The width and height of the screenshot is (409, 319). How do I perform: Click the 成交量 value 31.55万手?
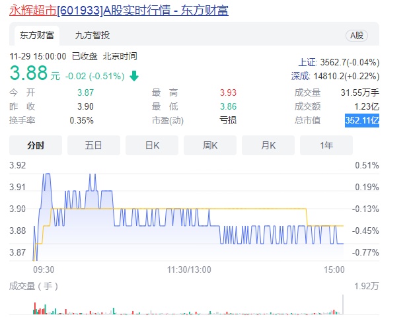coord(360,92)
